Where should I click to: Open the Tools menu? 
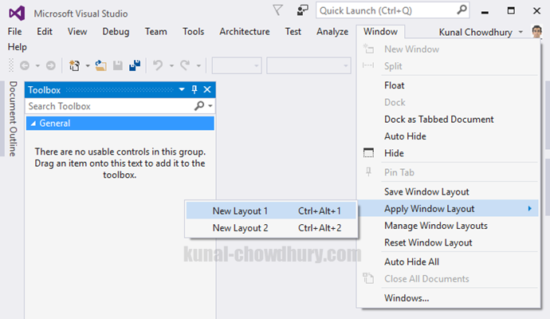click(193, 32)
